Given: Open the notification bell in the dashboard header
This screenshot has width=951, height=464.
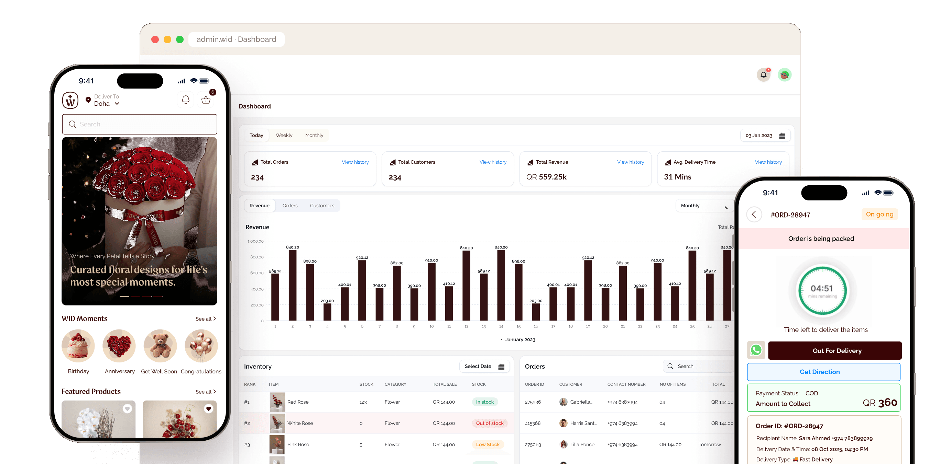Looking at the screenshot, I should (763, 75).
